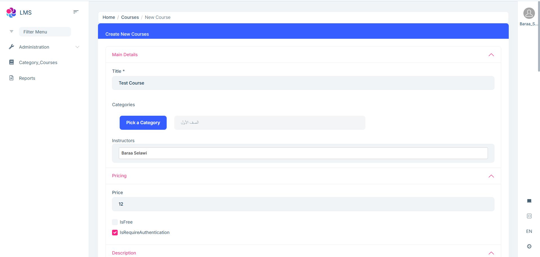The width and height of the screenshot is (540, 257).
Task: Click the Category_Courses book icon
Action: [12, 62]
